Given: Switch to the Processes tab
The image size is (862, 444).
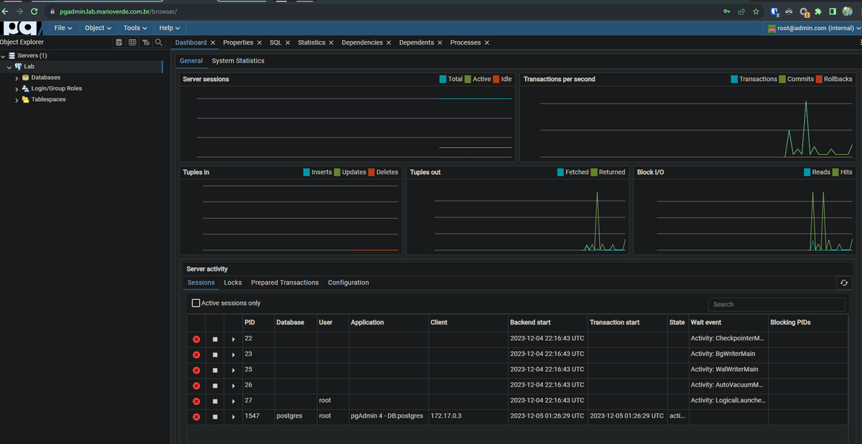Looking at the screenshot, I should click(465, 42).
